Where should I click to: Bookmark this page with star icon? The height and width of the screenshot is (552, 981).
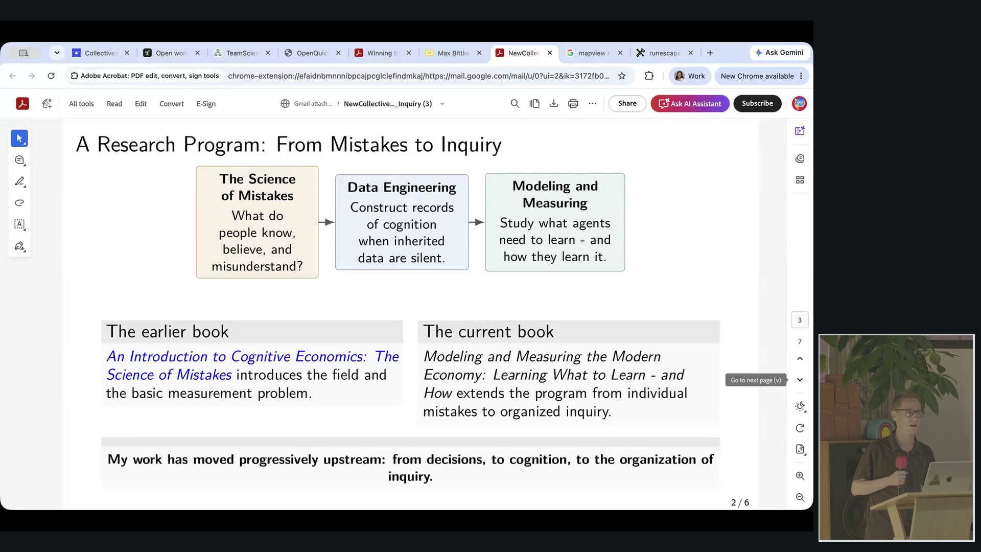[x=622, y=76]
